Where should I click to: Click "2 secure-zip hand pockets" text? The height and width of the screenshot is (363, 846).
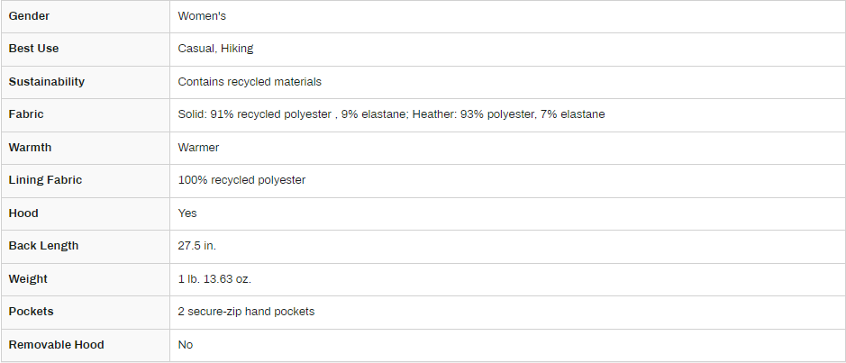point(246,312)
